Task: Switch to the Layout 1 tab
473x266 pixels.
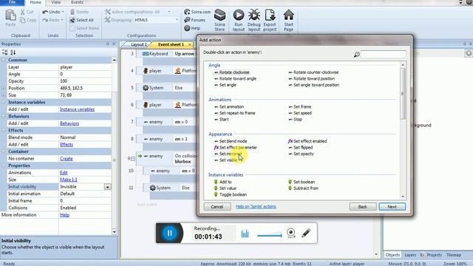Action: click(x=138, y=44)
